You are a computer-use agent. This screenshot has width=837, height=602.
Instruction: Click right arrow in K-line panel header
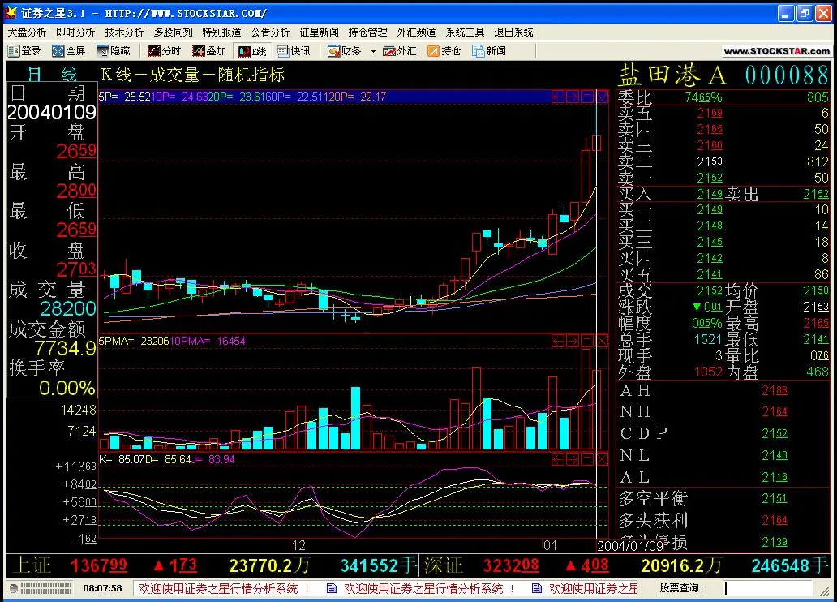point(573,97)
